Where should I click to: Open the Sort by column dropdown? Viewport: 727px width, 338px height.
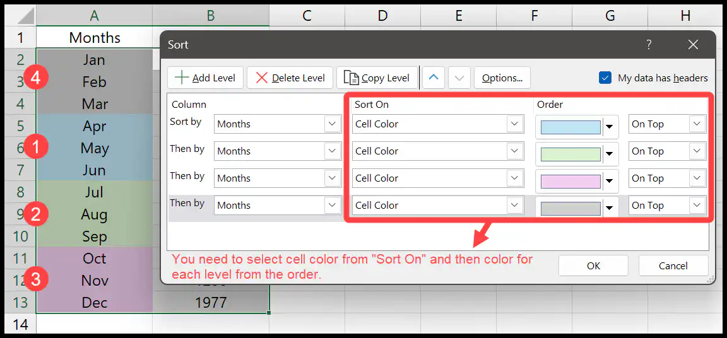click(278, 124)
